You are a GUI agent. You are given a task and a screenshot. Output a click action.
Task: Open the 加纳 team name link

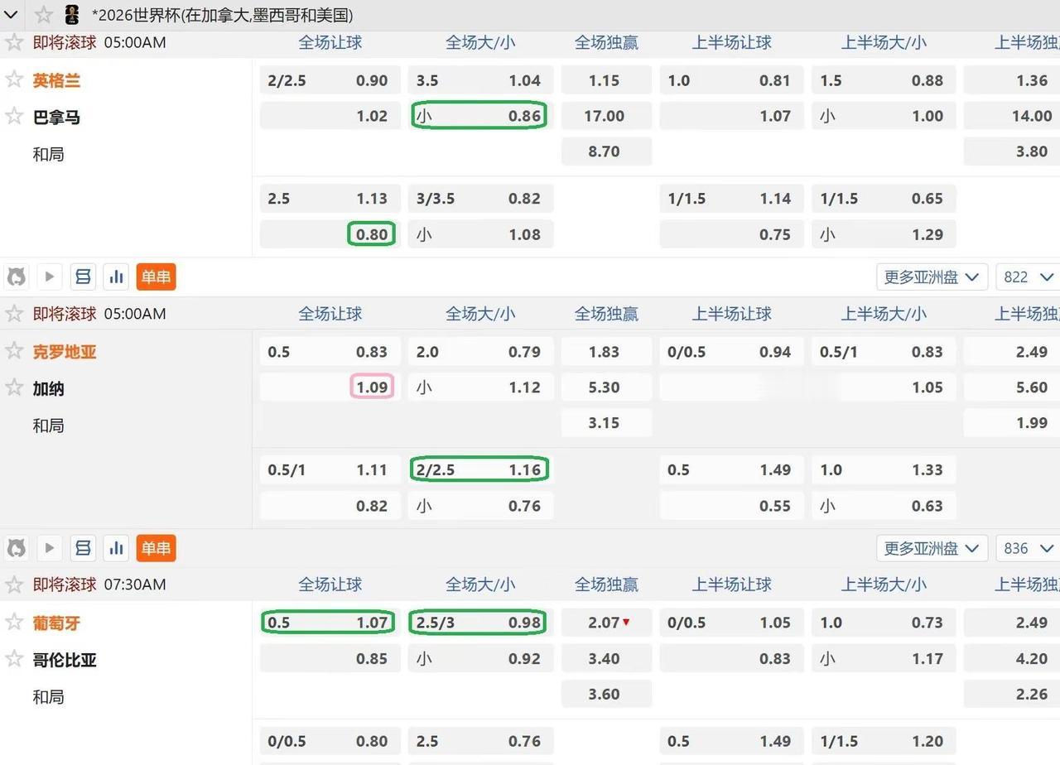[48, 388]
